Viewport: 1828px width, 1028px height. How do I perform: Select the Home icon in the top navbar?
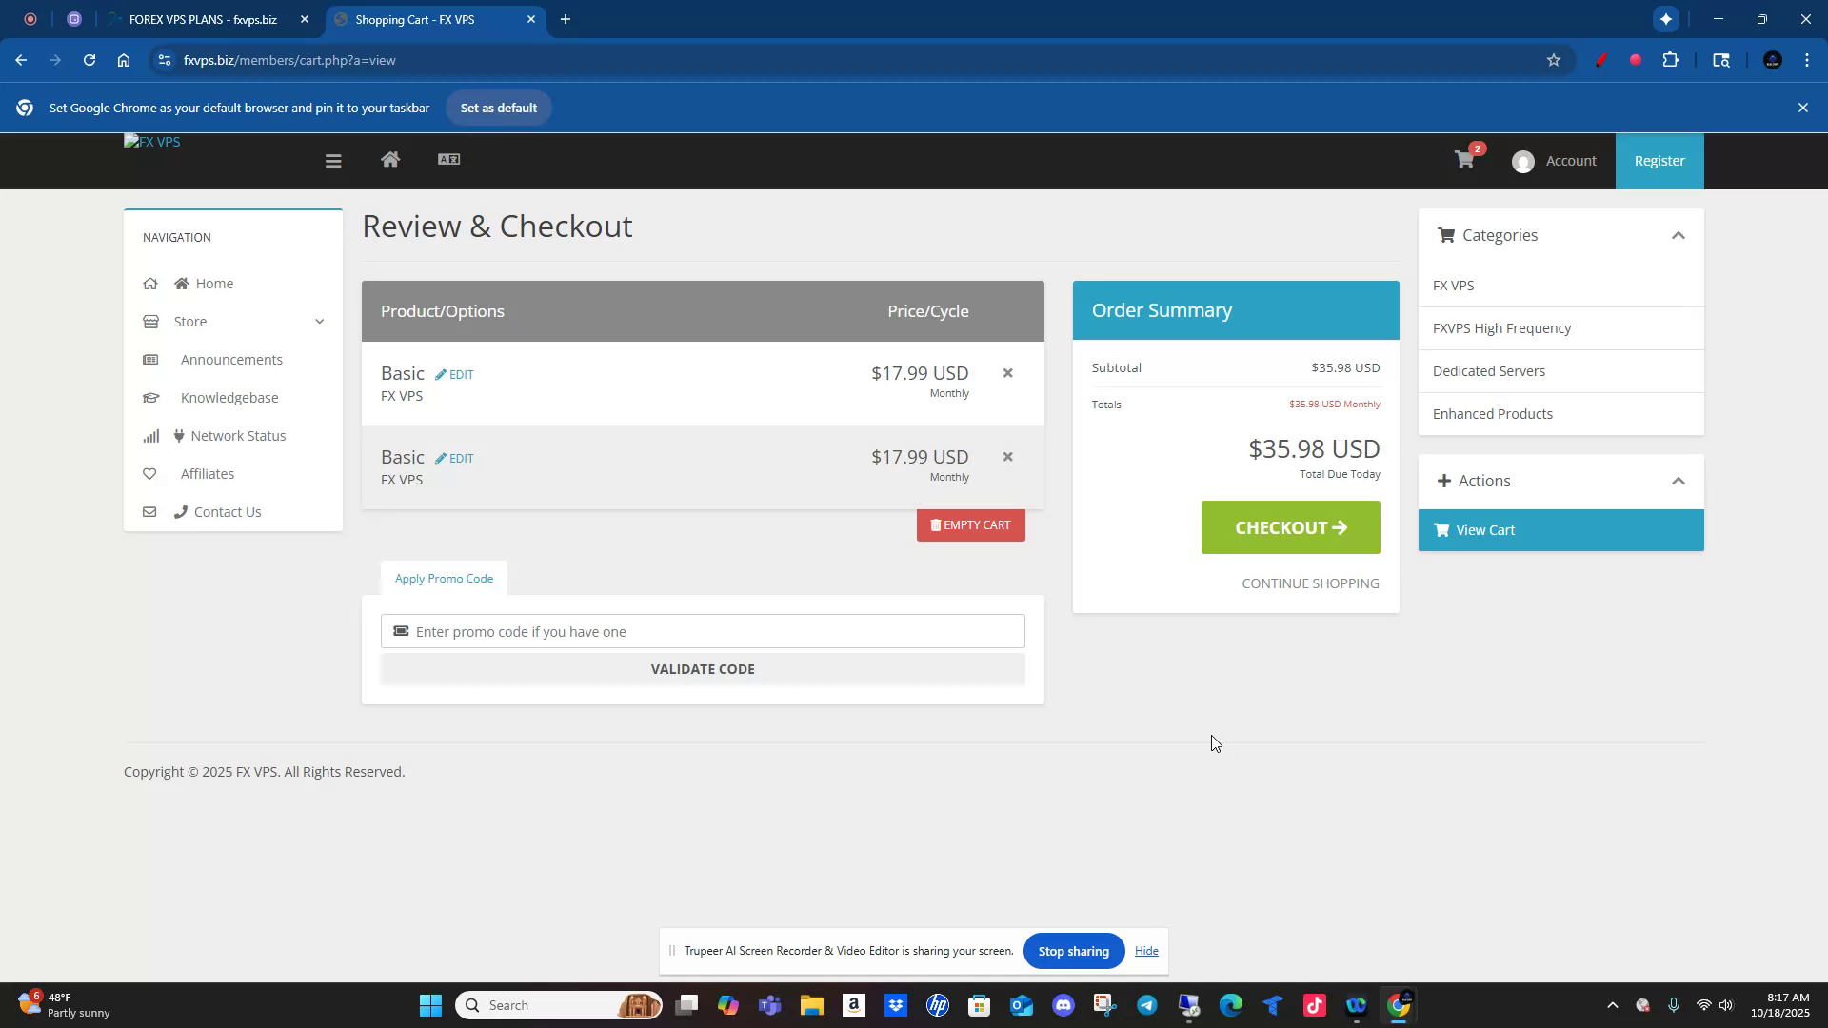coord(390,160)
